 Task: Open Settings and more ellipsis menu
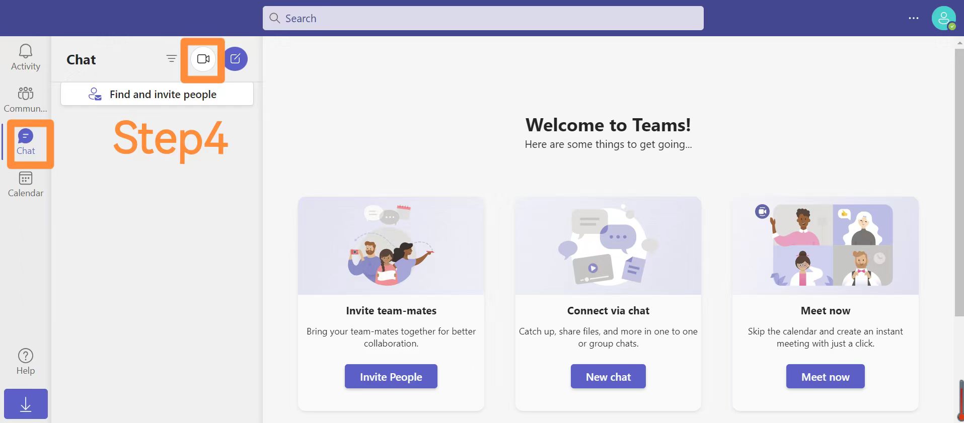click(914, 18)
